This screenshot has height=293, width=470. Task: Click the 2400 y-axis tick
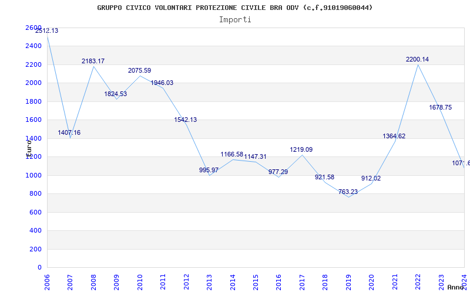tap(33, 46)
